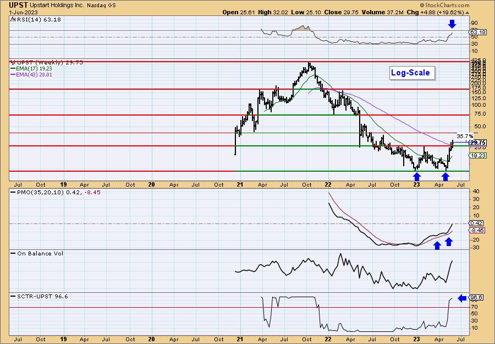The image size is (495, 344).
Task: Click the 70 label on the SCTR axis
Action: pos(475,307)
